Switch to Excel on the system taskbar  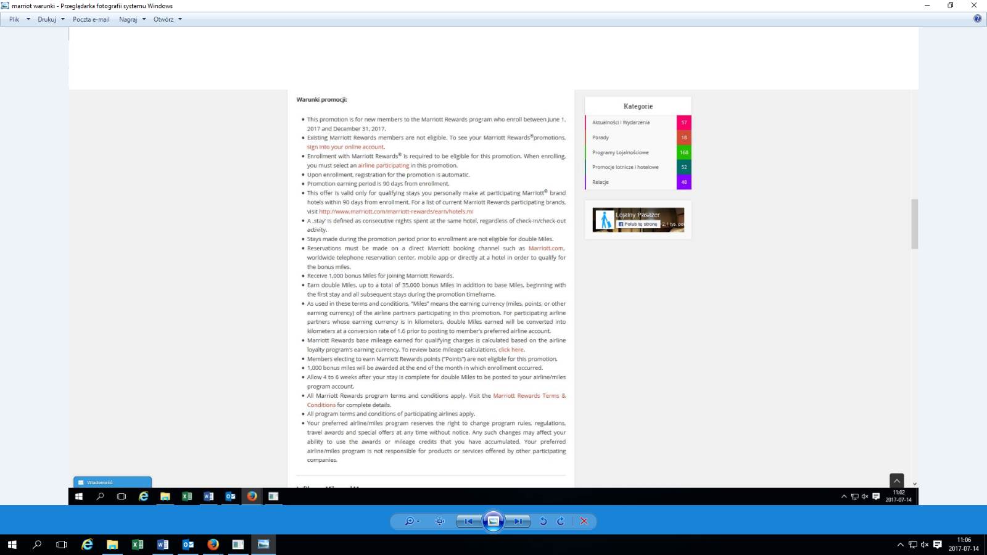(x=138, y=545)
